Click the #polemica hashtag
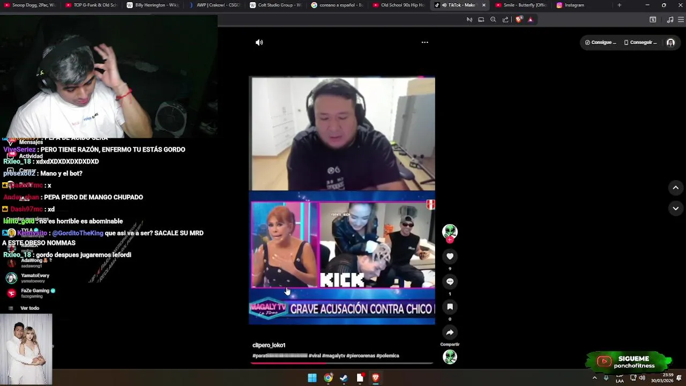Image resolution: width=686 pixels, height=386 pixels. [x=388, y=355]
